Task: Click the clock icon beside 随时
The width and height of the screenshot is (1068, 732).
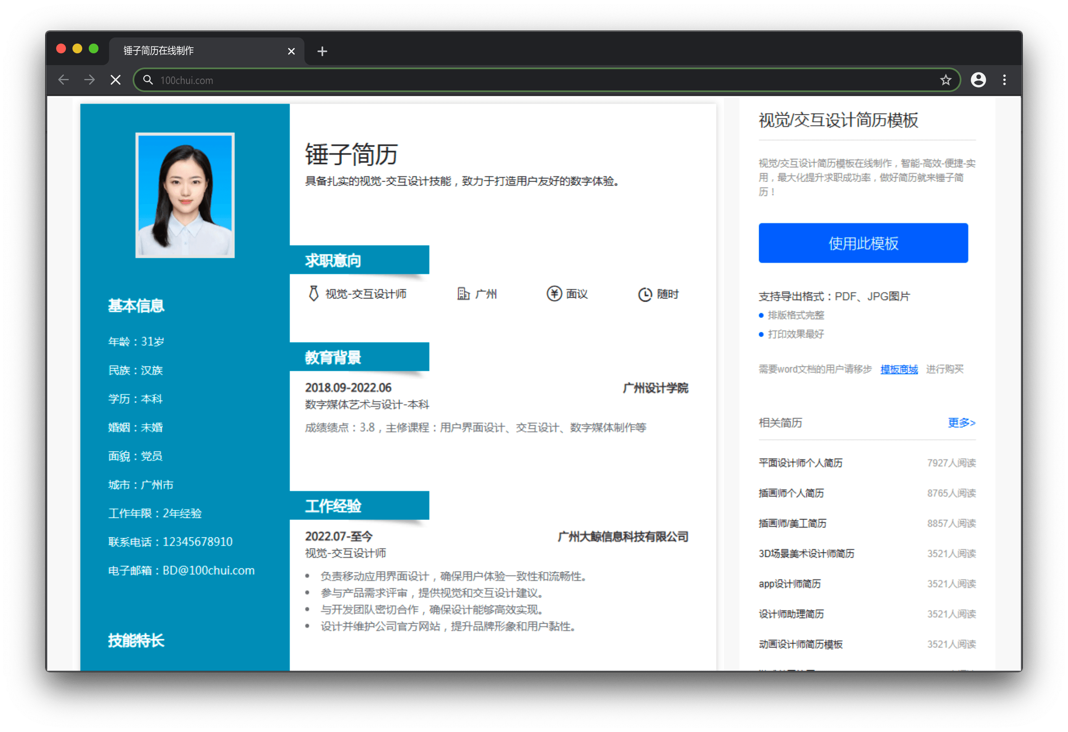Action: [x=645, y=294]
